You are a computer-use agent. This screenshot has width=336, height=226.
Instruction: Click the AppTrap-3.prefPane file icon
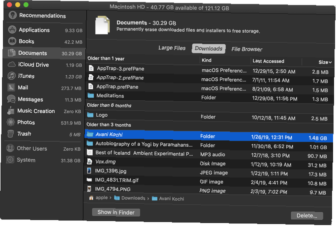(x=91, y=68)
